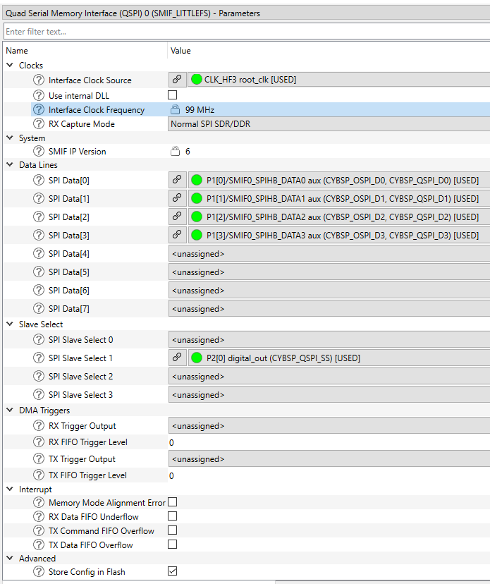The image size is (490, 584).
Task: Enable RX Data FIFO Underflow interrupt checkbox
Action: point(173,516)
